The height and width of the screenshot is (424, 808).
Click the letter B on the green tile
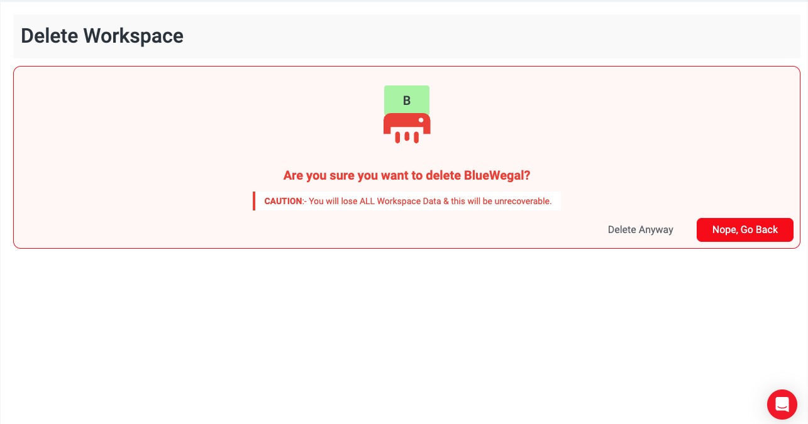(407, 101)
